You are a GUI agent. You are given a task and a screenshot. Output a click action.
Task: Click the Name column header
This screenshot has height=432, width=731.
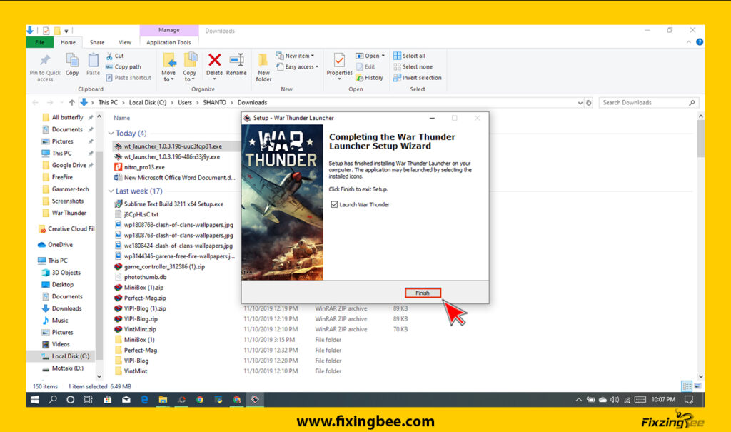(x=121, y=118)
